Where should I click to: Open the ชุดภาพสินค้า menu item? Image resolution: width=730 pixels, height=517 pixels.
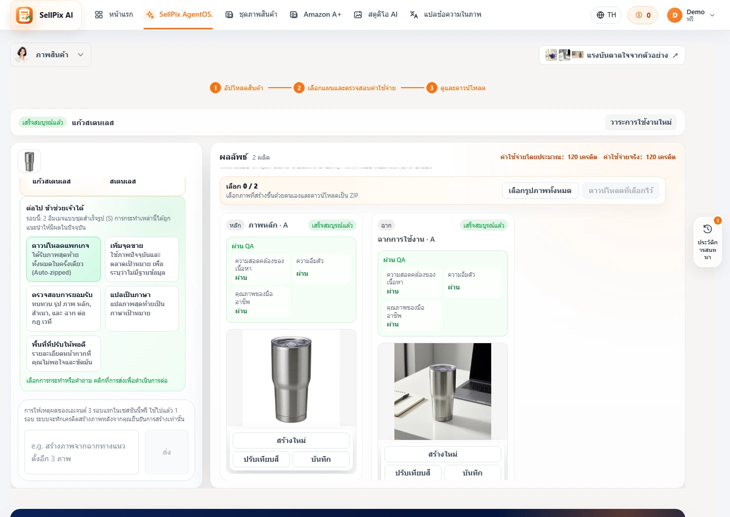tap(251, 15)
